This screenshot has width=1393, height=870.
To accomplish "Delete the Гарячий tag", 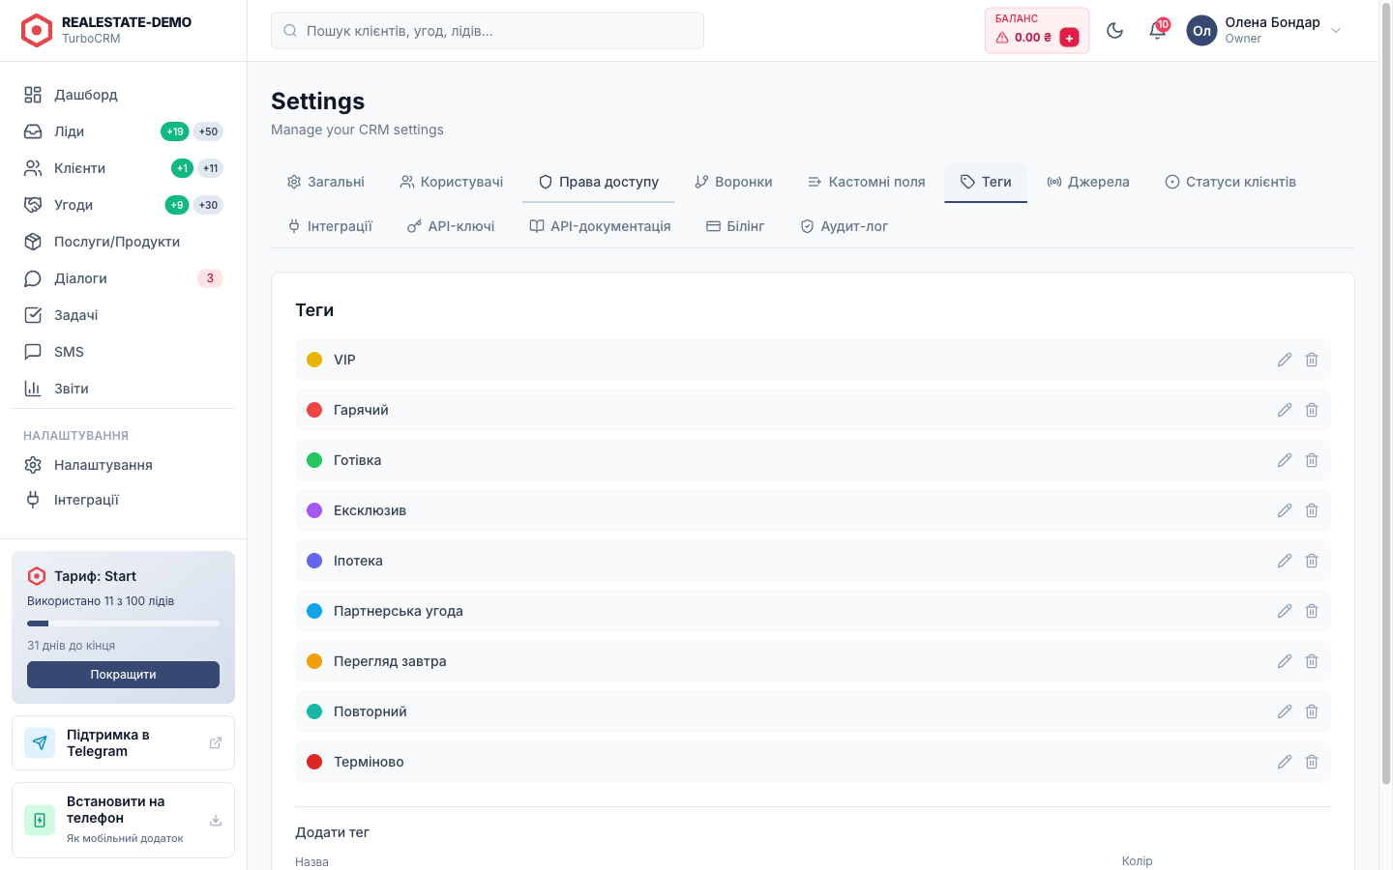I will (x=1312, y=410).
